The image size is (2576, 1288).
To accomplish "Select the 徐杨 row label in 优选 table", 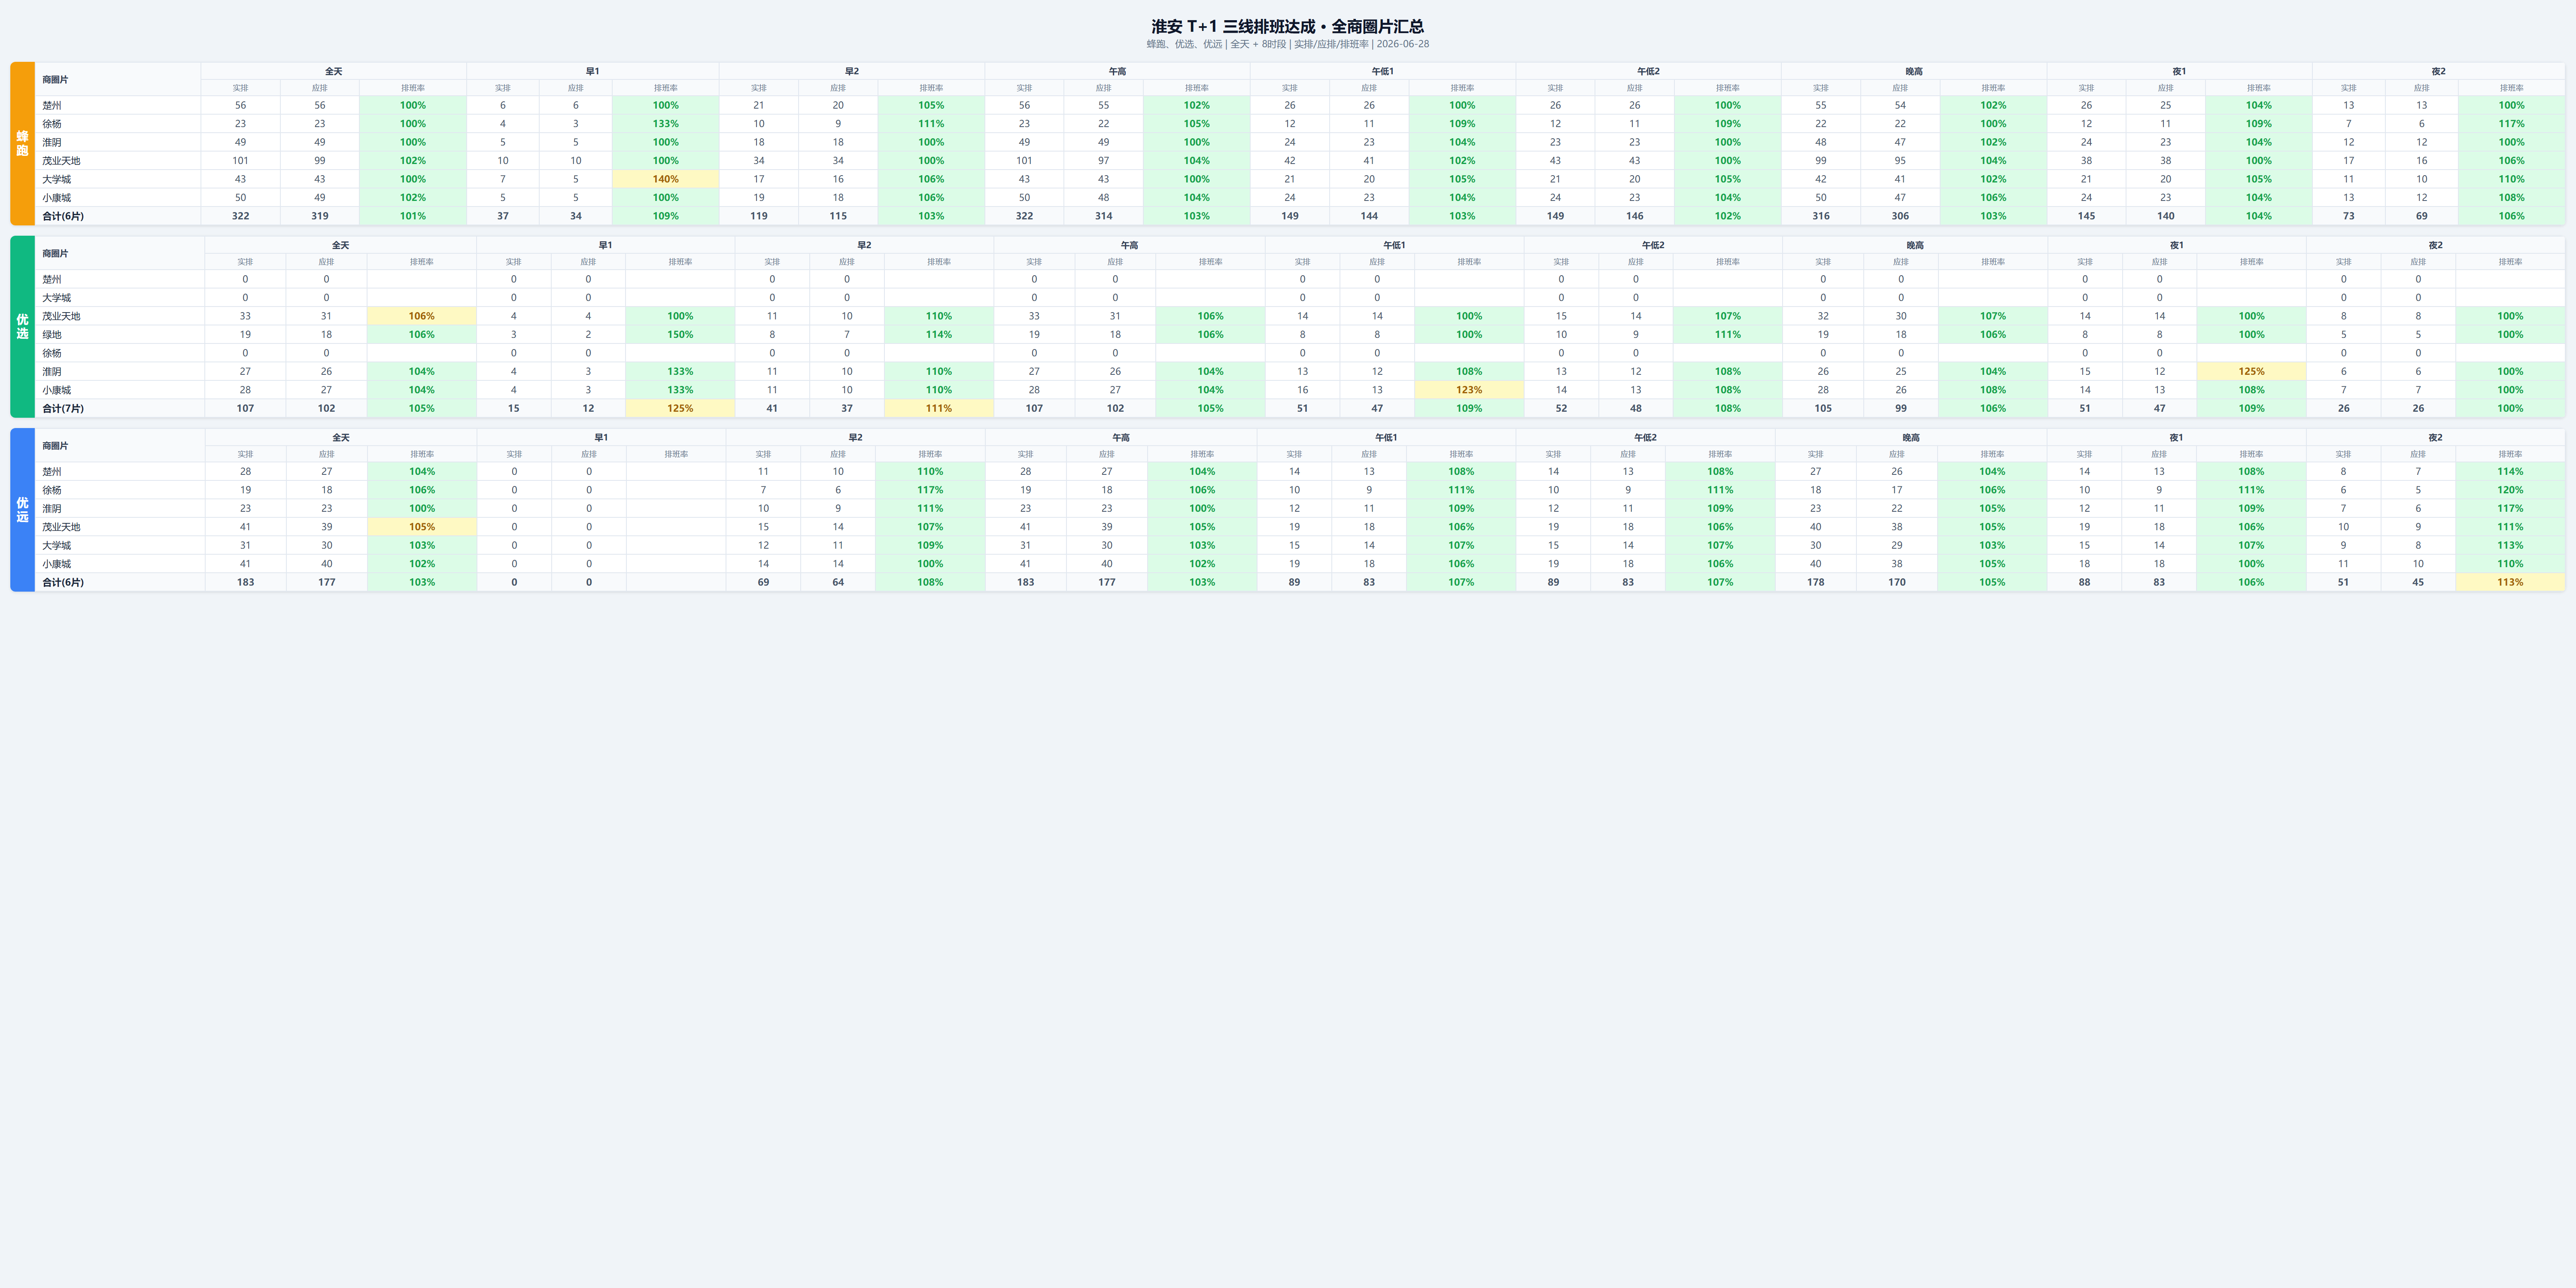I will point(52,353).
